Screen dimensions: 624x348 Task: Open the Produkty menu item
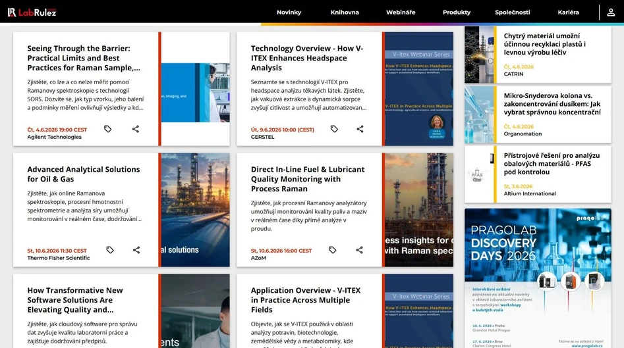pos(457,12)
